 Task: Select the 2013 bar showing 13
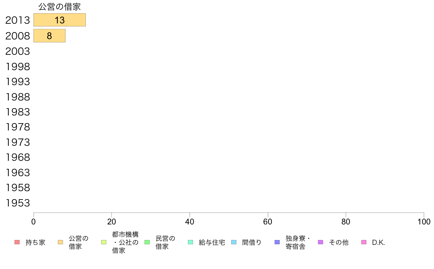[60, 20]
